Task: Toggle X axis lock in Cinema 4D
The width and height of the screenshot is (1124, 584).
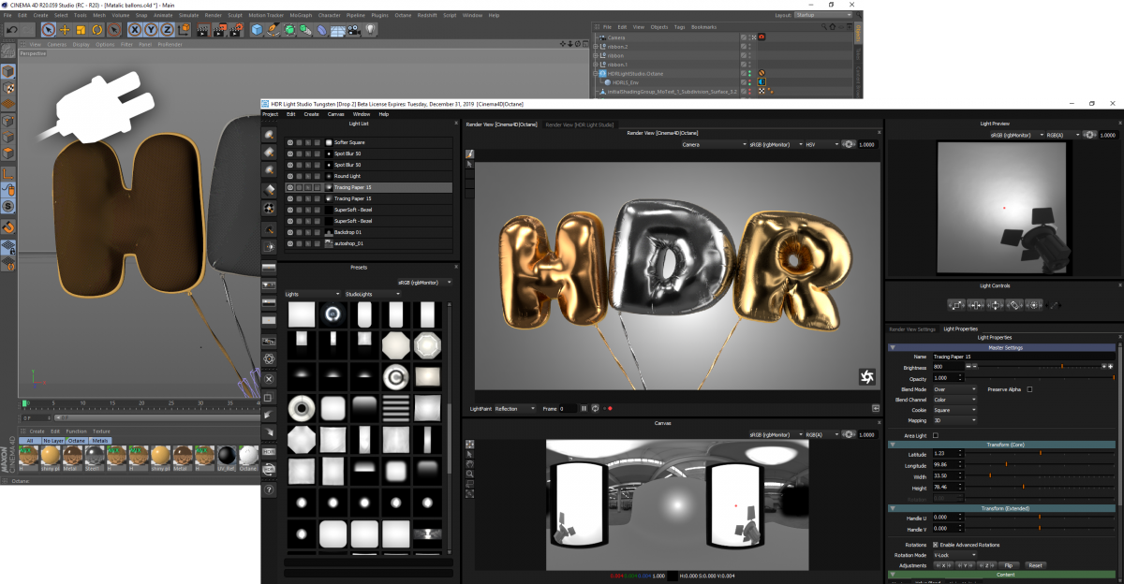Action: (x=136, y=30)
